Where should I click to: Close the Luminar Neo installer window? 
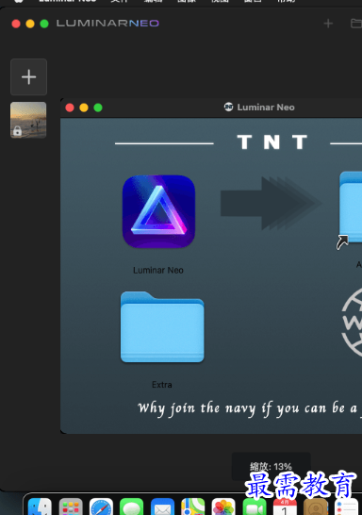[70, 108]
